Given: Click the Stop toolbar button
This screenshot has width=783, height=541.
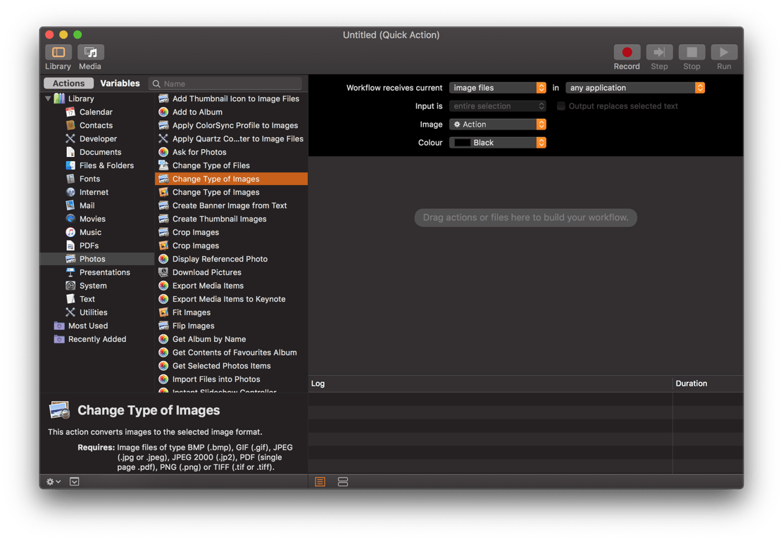Looking at the screenshot, I should tap(691, 52).
